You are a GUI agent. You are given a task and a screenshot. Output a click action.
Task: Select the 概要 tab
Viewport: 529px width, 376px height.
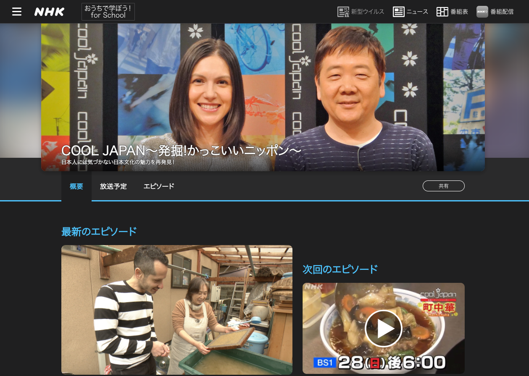pyautogui.click(x=76, y=186)
